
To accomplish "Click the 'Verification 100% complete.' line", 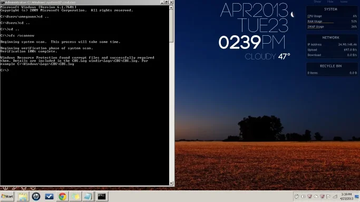I will pos(28,52).
